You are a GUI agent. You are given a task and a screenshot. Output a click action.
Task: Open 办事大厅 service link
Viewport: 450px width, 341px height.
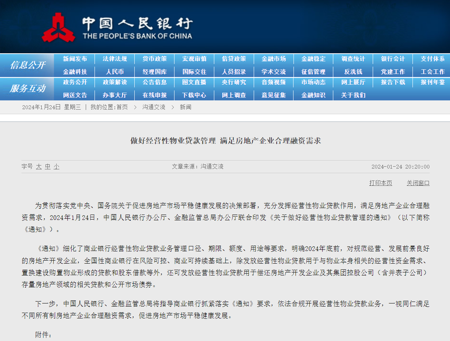click(115, 95)
